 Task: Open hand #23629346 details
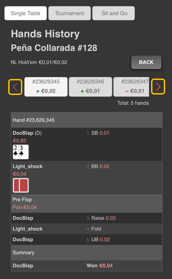[x=91, y=87]
